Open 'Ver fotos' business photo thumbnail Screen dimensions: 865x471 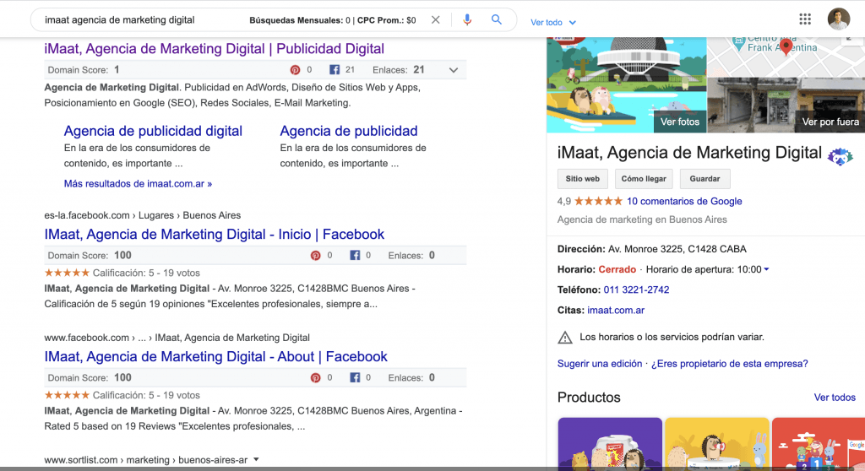(626, 85)
